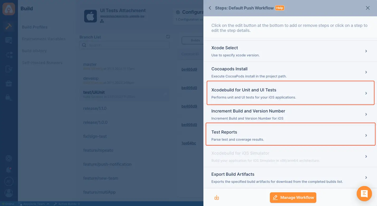Refresh the Branch List
This screenshot has height=206, width=377.
[x=168, y=37]
